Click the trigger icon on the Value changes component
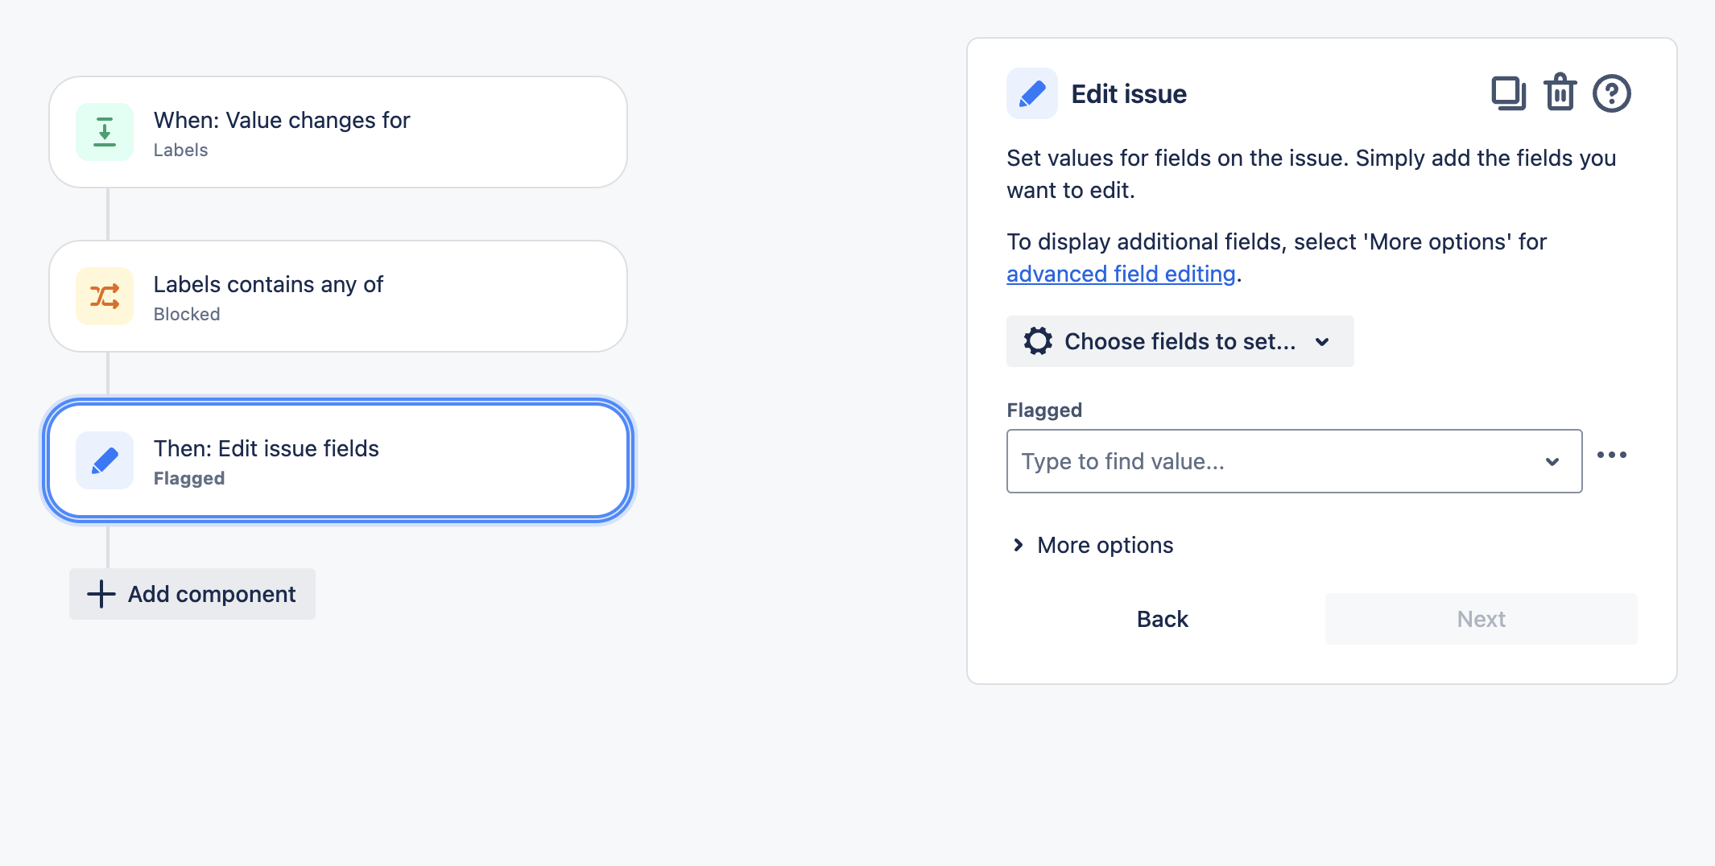 coord(104,132)
